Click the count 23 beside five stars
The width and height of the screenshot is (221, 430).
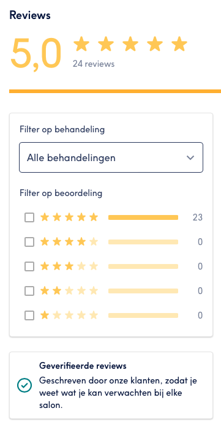(x=197, y=217)
